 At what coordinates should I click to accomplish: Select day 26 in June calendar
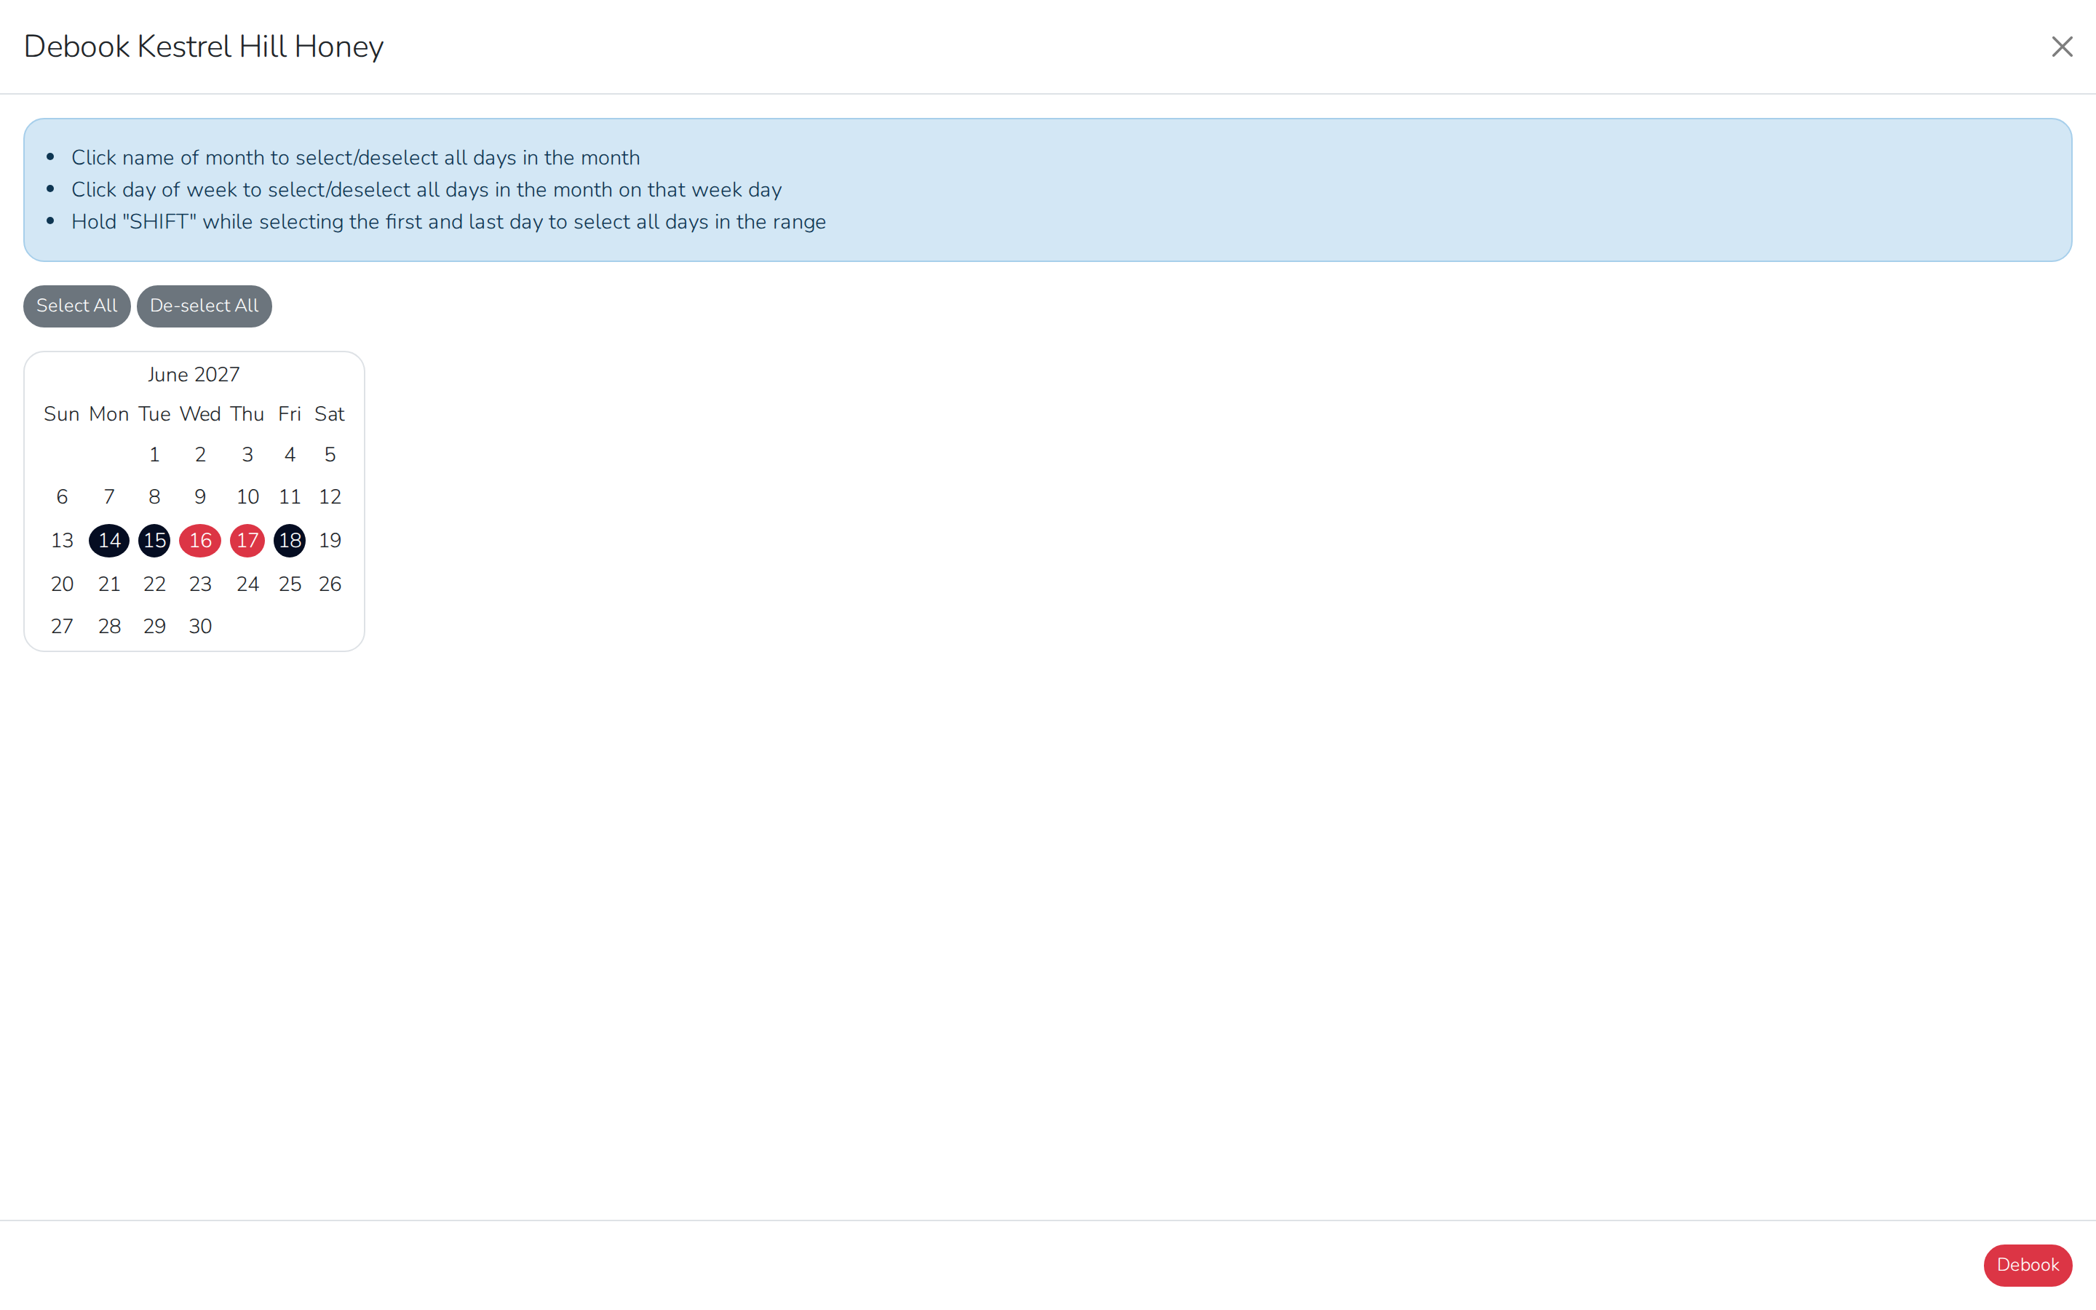click(x=330, y=585)
